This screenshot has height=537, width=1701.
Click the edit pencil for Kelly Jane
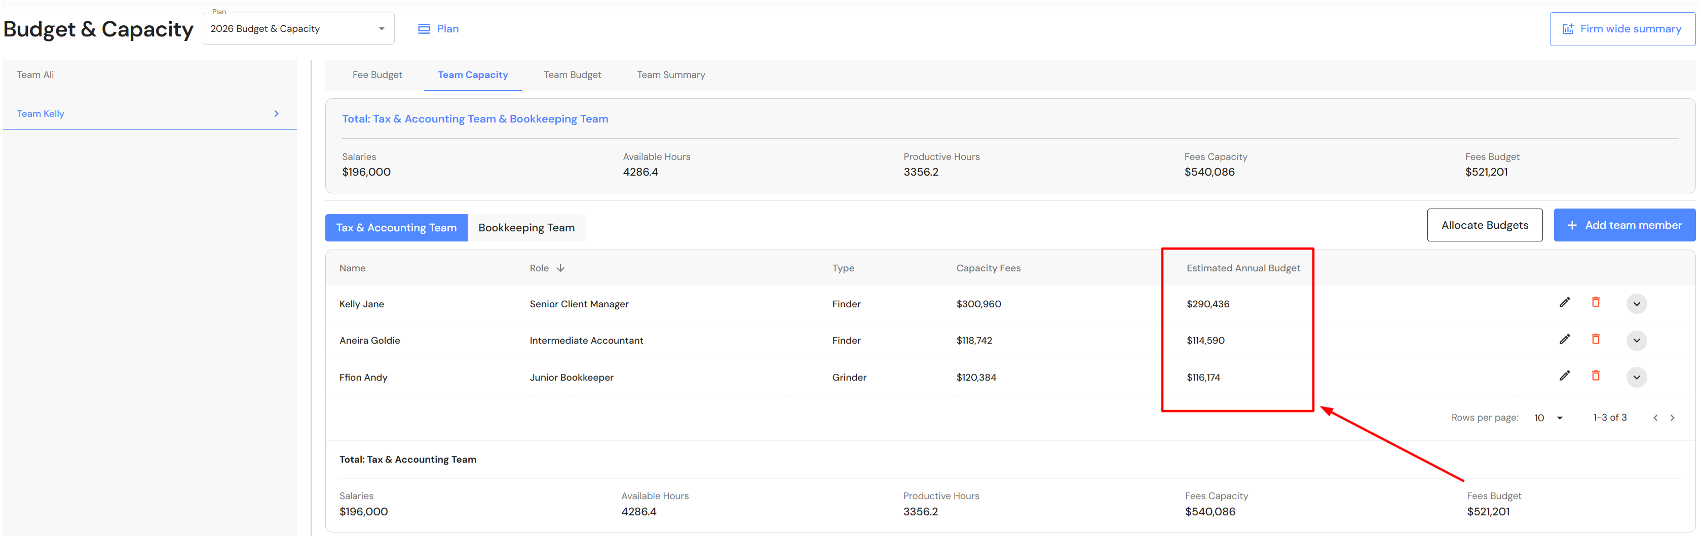(x=1564, y=303)
